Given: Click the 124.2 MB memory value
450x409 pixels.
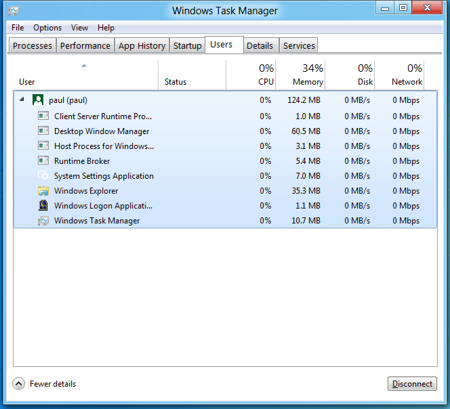Looking at the screenshot, I should [304, 100].
